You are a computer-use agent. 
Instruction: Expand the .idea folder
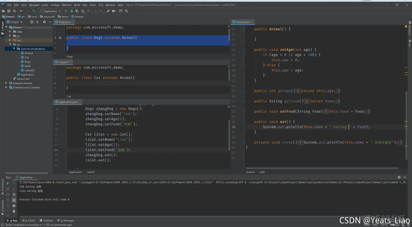point(10,32)
